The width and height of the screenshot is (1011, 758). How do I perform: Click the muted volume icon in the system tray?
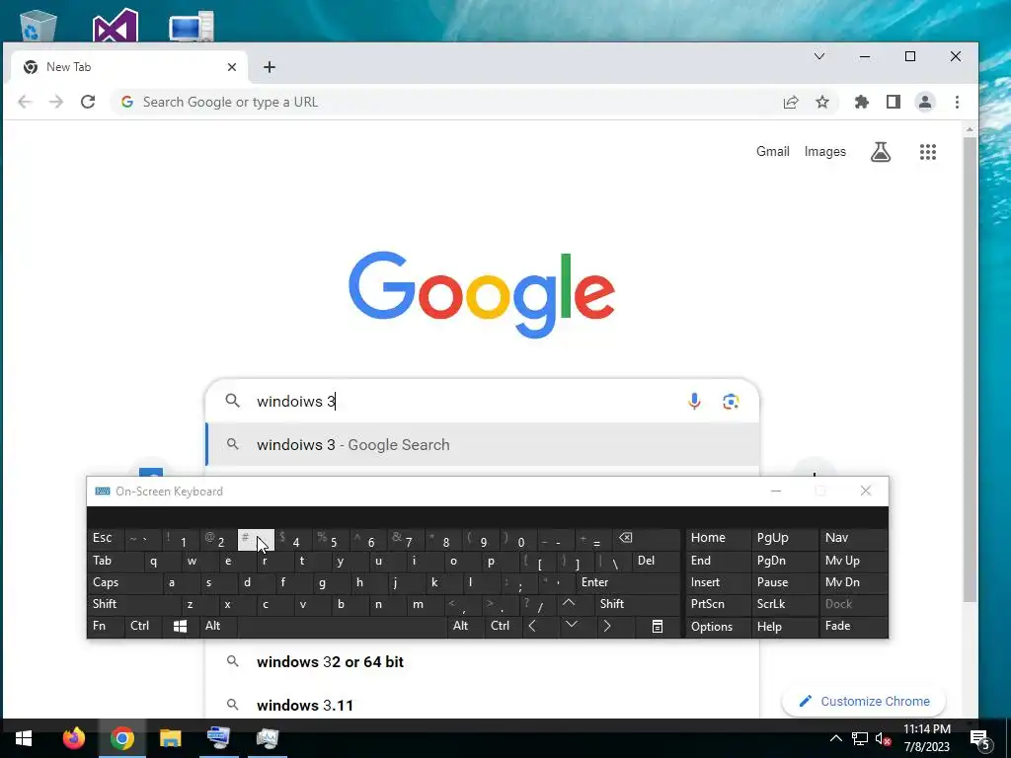[883, 738]
